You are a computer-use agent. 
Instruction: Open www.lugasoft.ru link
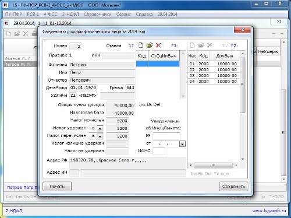(269, 210)
